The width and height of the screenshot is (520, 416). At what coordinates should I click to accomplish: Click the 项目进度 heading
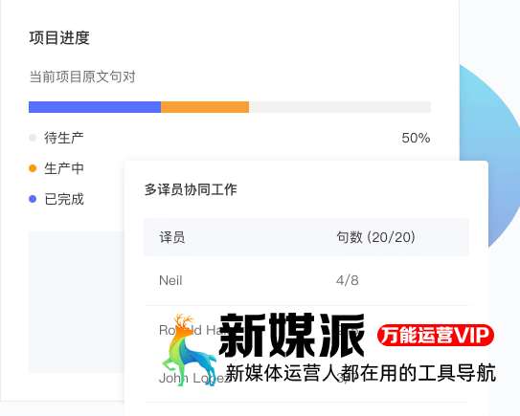pyautogui.click(x=59, y=37)
